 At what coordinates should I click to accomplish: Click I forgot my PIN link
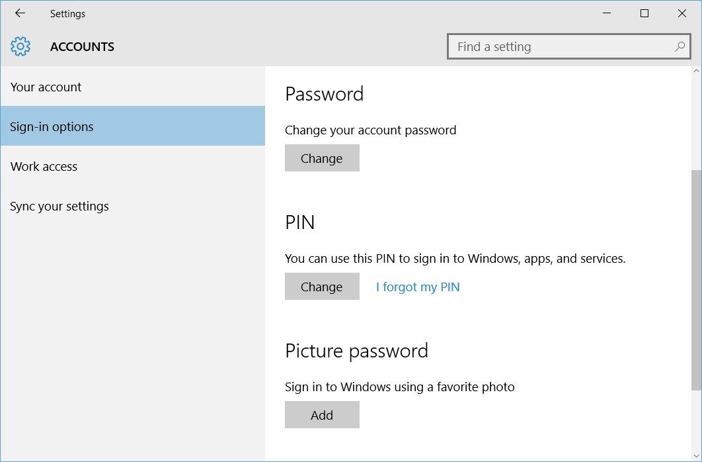click(x=418, y=286)
